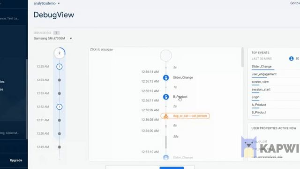Click the dog_or_cat = cat_person user property chip

coord(185,116)
